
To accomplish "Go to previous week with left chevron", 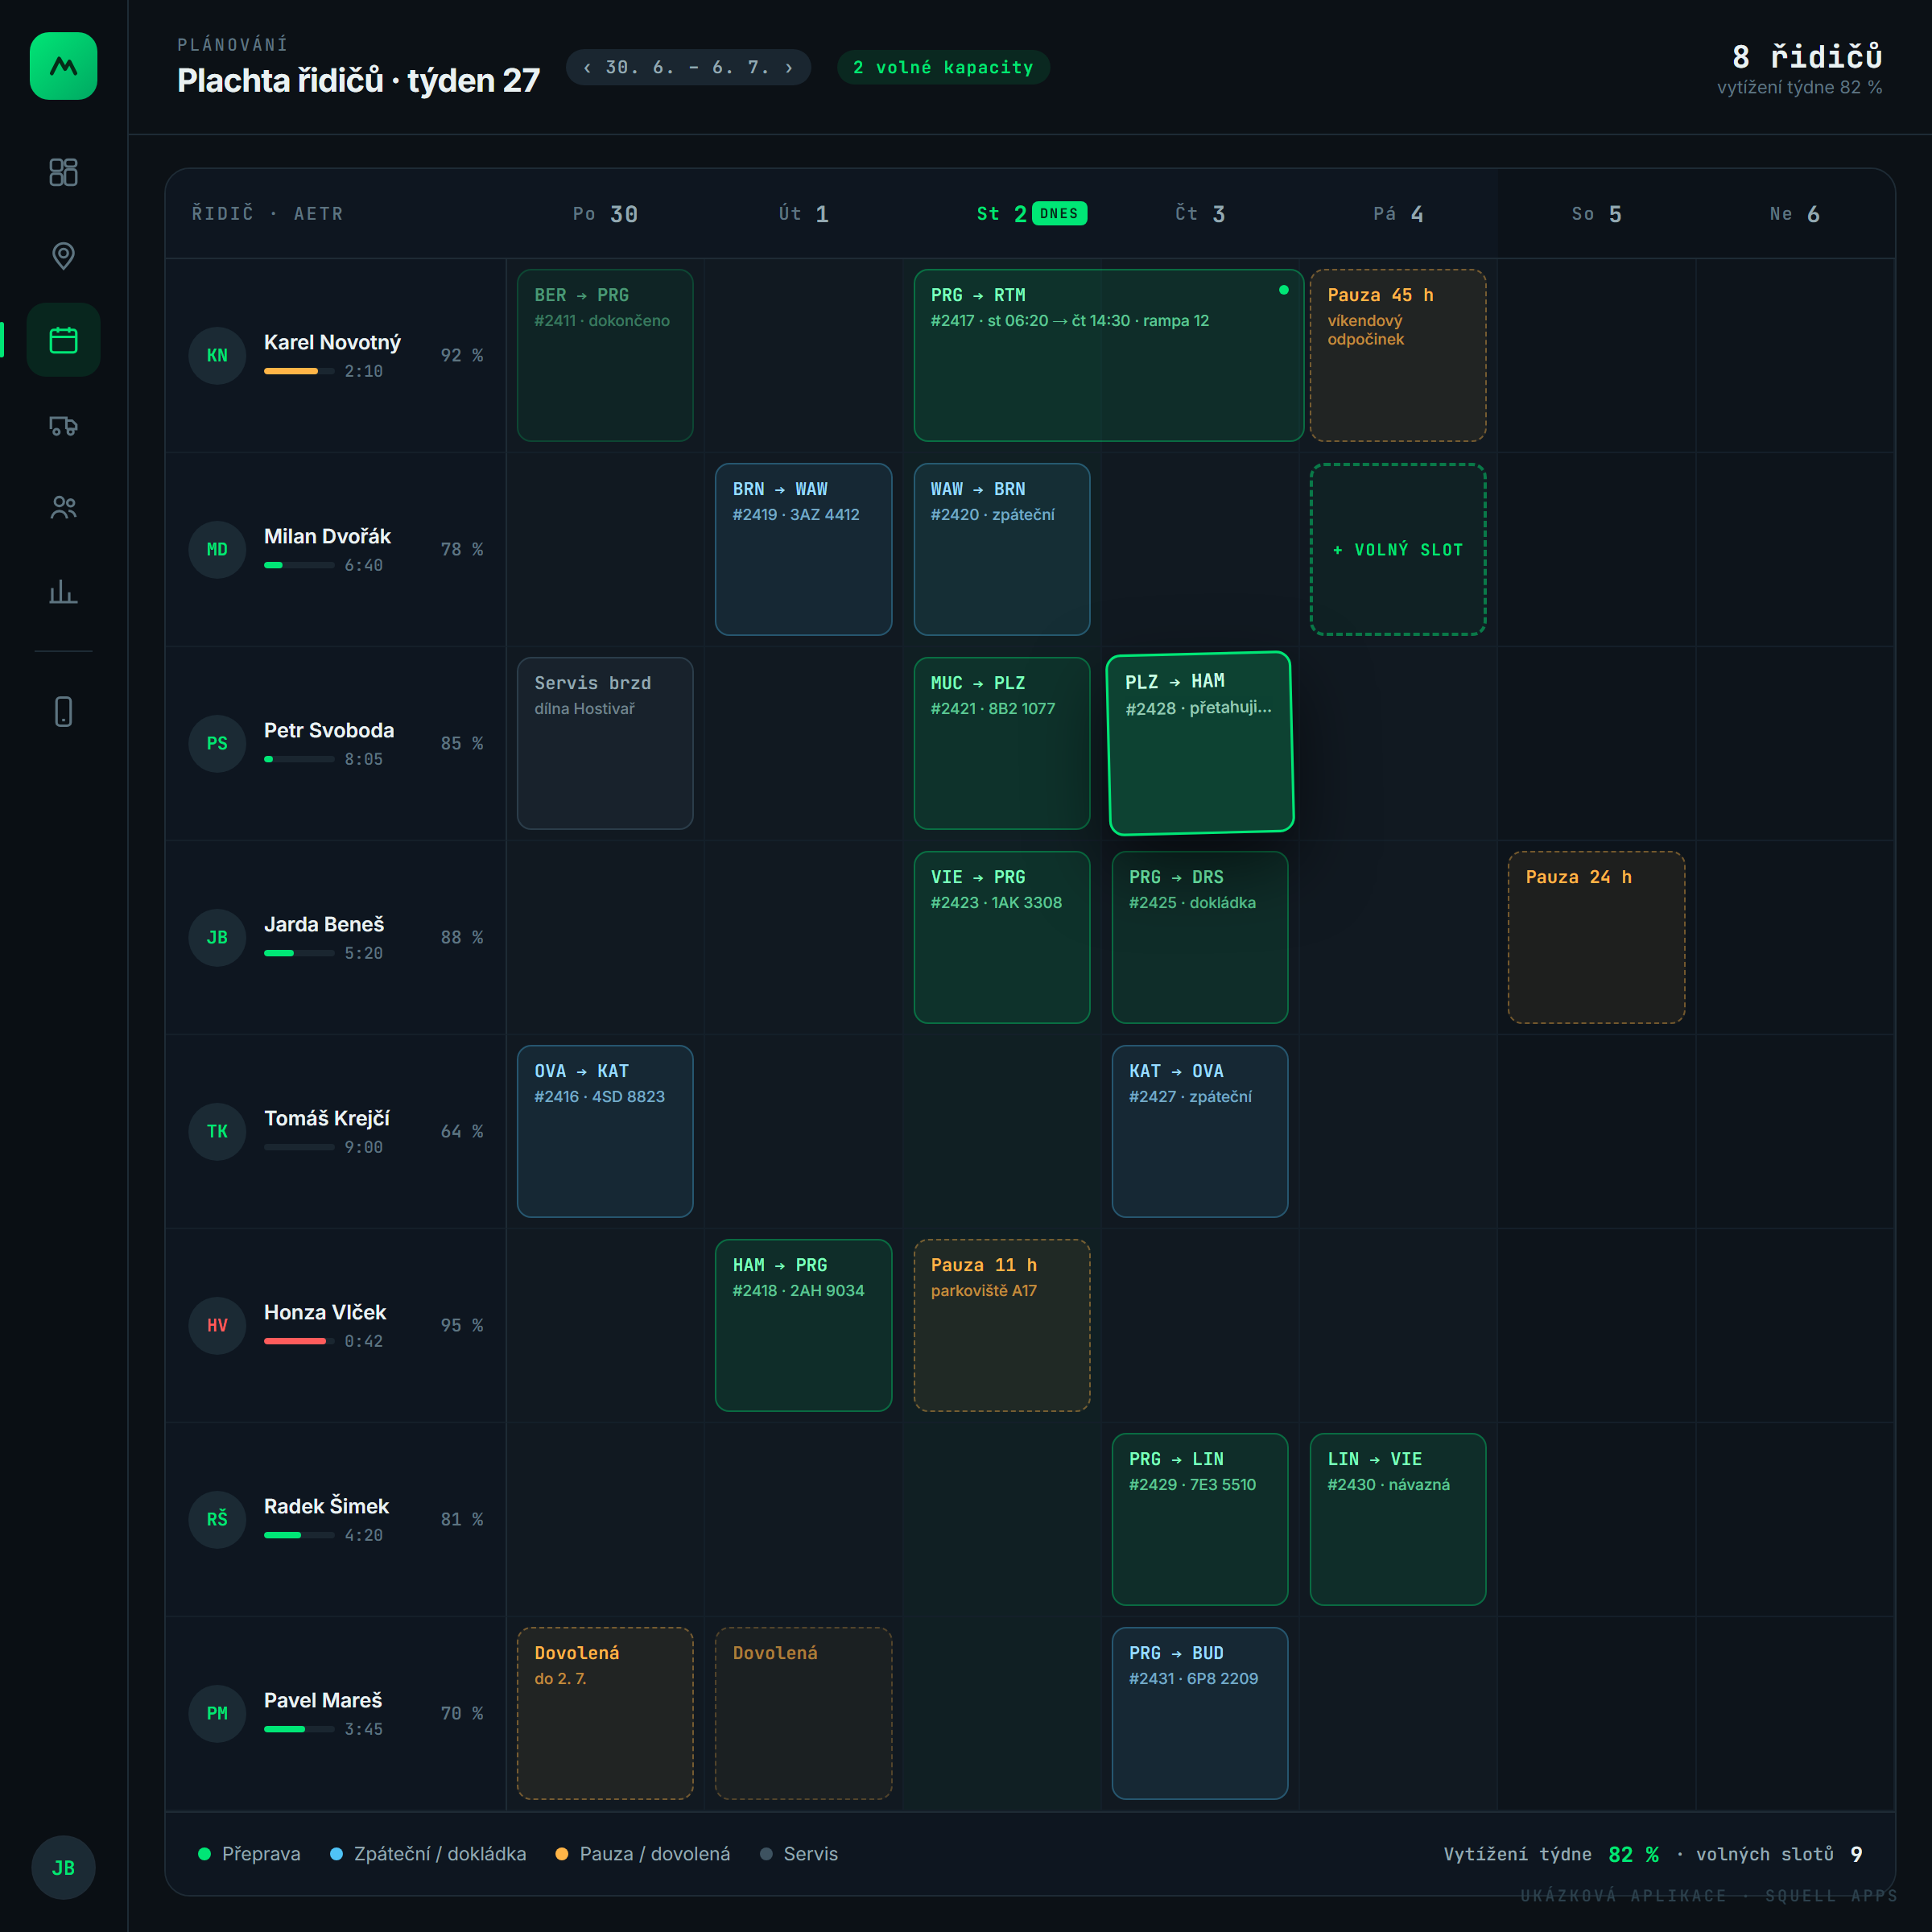I will coord(588,68).
